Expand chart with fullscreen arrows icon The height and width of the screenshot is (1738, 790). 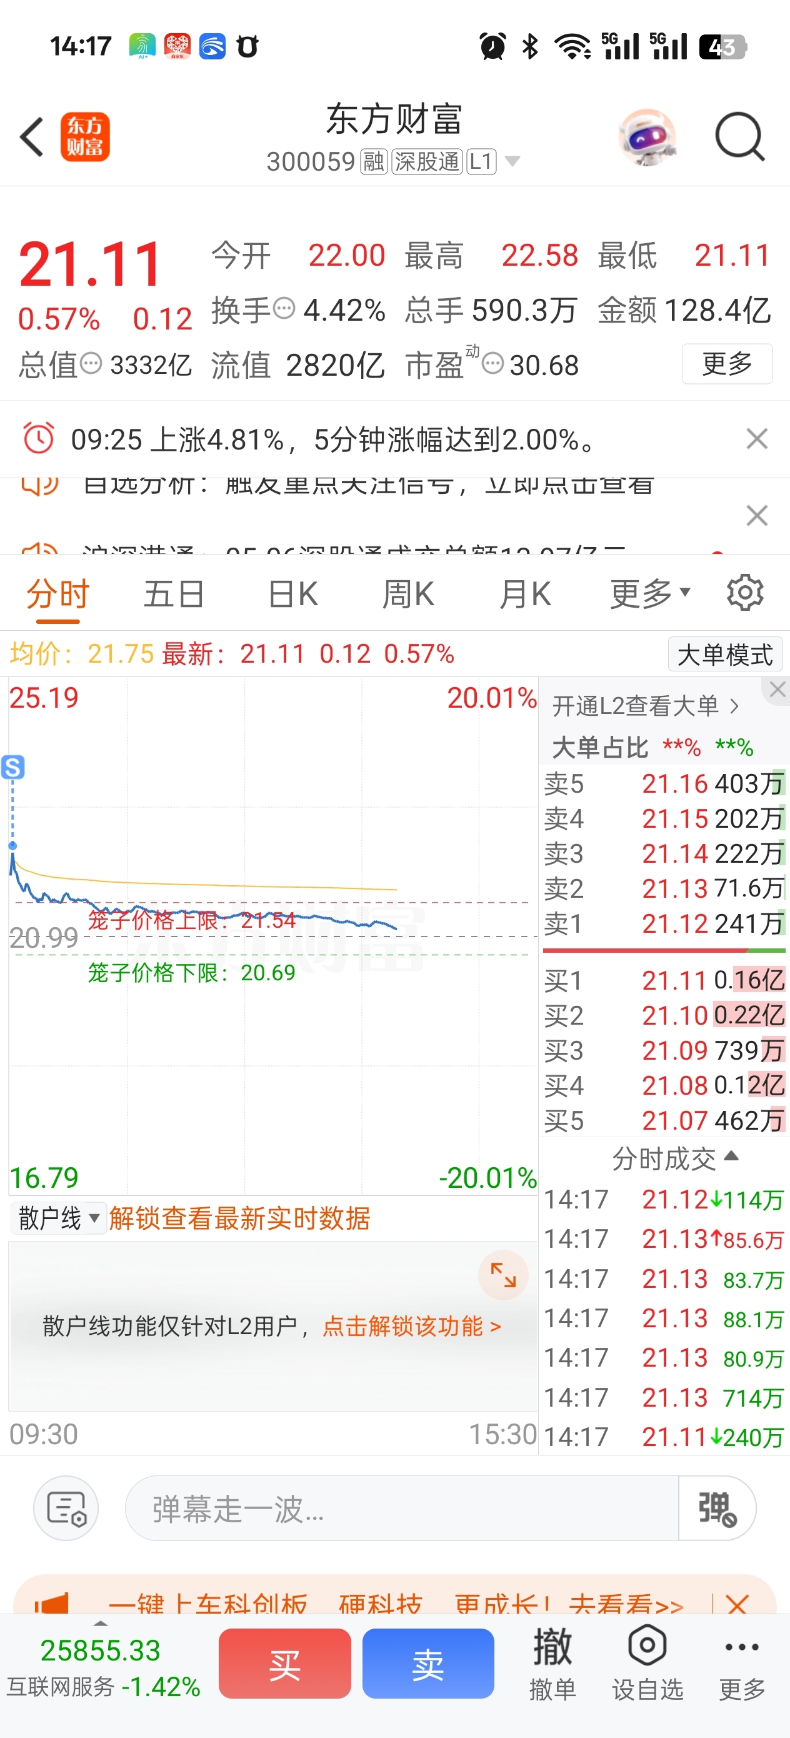502,1275
